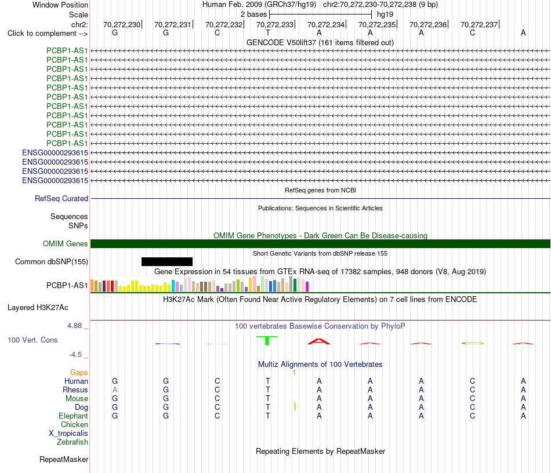The width and height of the screenshot is (551, 473).
Task: Click the Mouse species label
Action: [77, 399]
